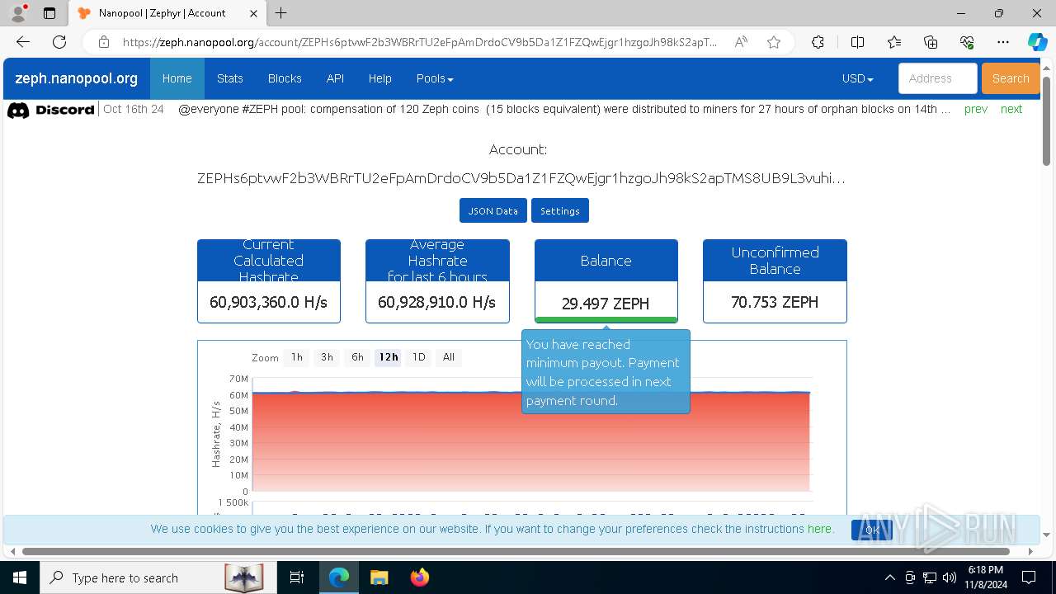Open the taskbar clock and date

(985, 577)
